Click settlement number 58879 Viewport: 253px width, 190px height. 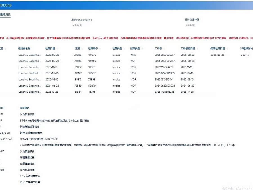(92, 86)
